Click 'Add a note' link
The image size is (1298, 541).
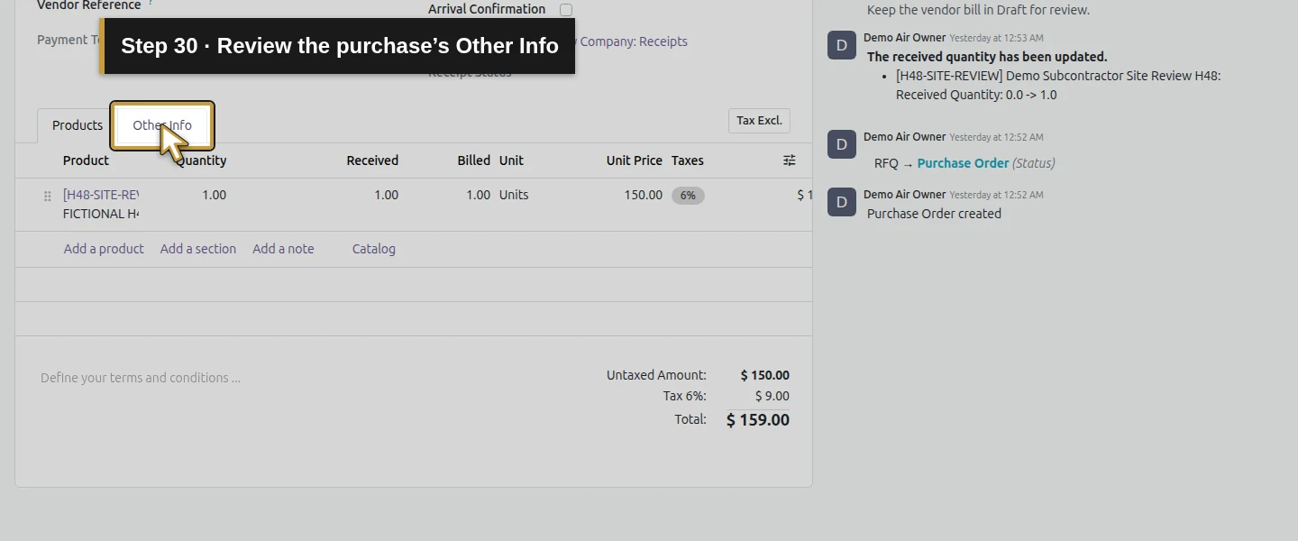coord(283,249)
